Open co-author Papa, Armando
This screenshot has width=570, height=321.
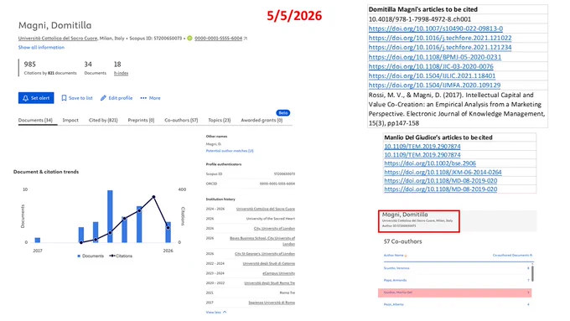[395, 280]
